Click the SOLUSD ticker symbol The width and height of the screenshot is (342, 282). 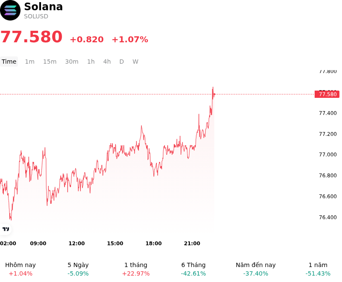(x=36, y=16)
